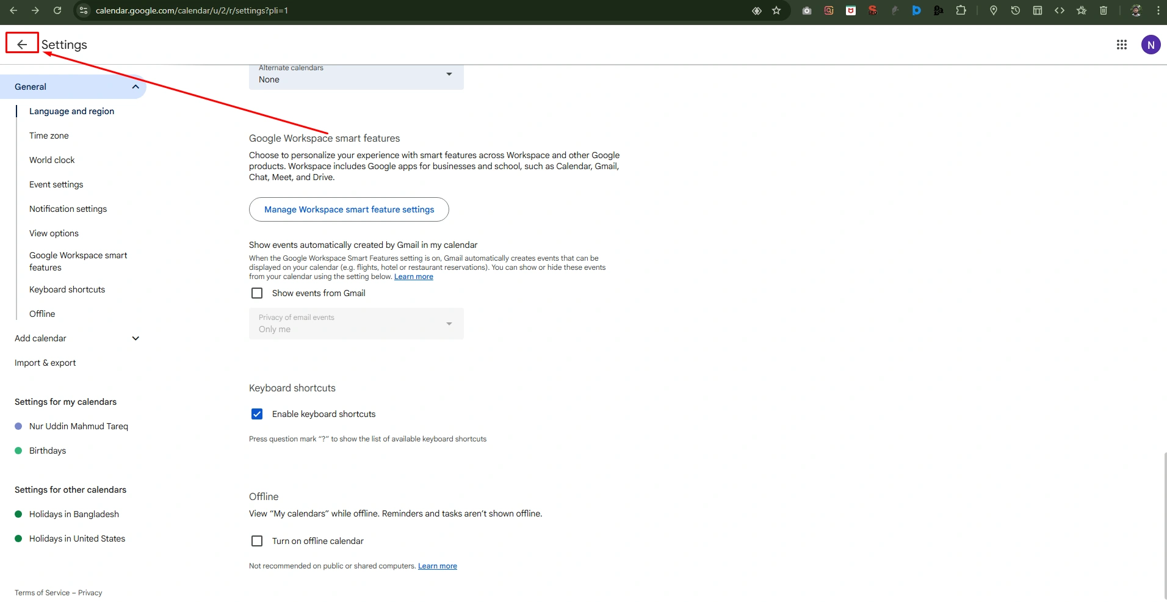Select World clock in sidebar
This screenshot has height=602, width=1167.
pos(52,160)
